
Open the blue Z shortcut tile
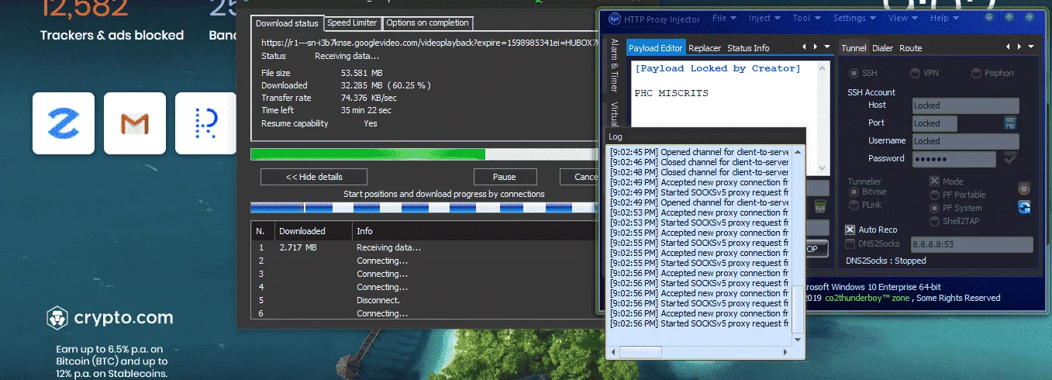64,123
